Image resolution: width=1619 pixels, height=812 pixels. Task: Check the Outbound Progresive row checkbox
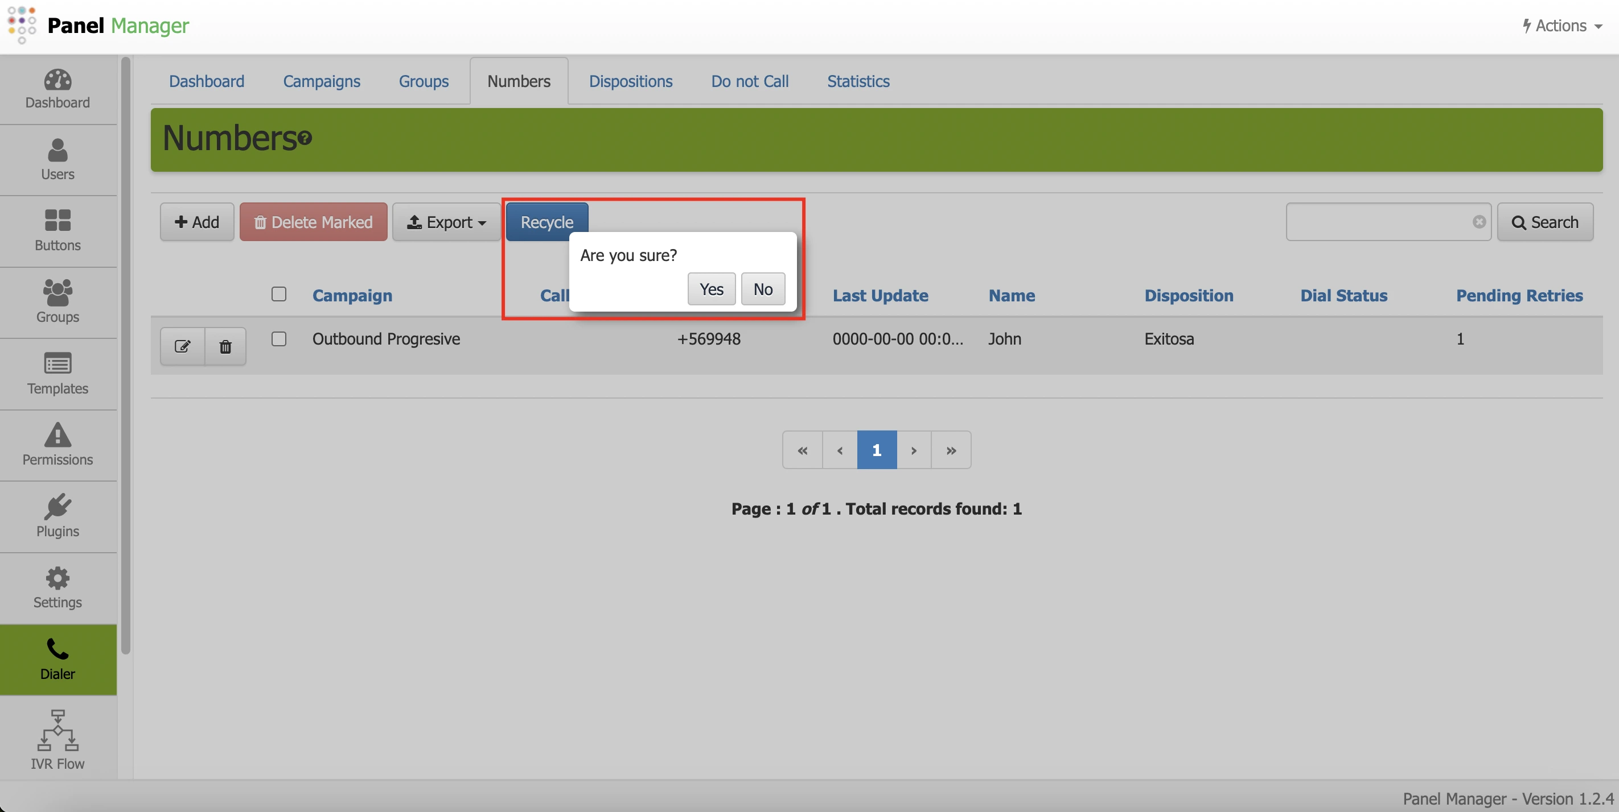[x=278, y=339]
